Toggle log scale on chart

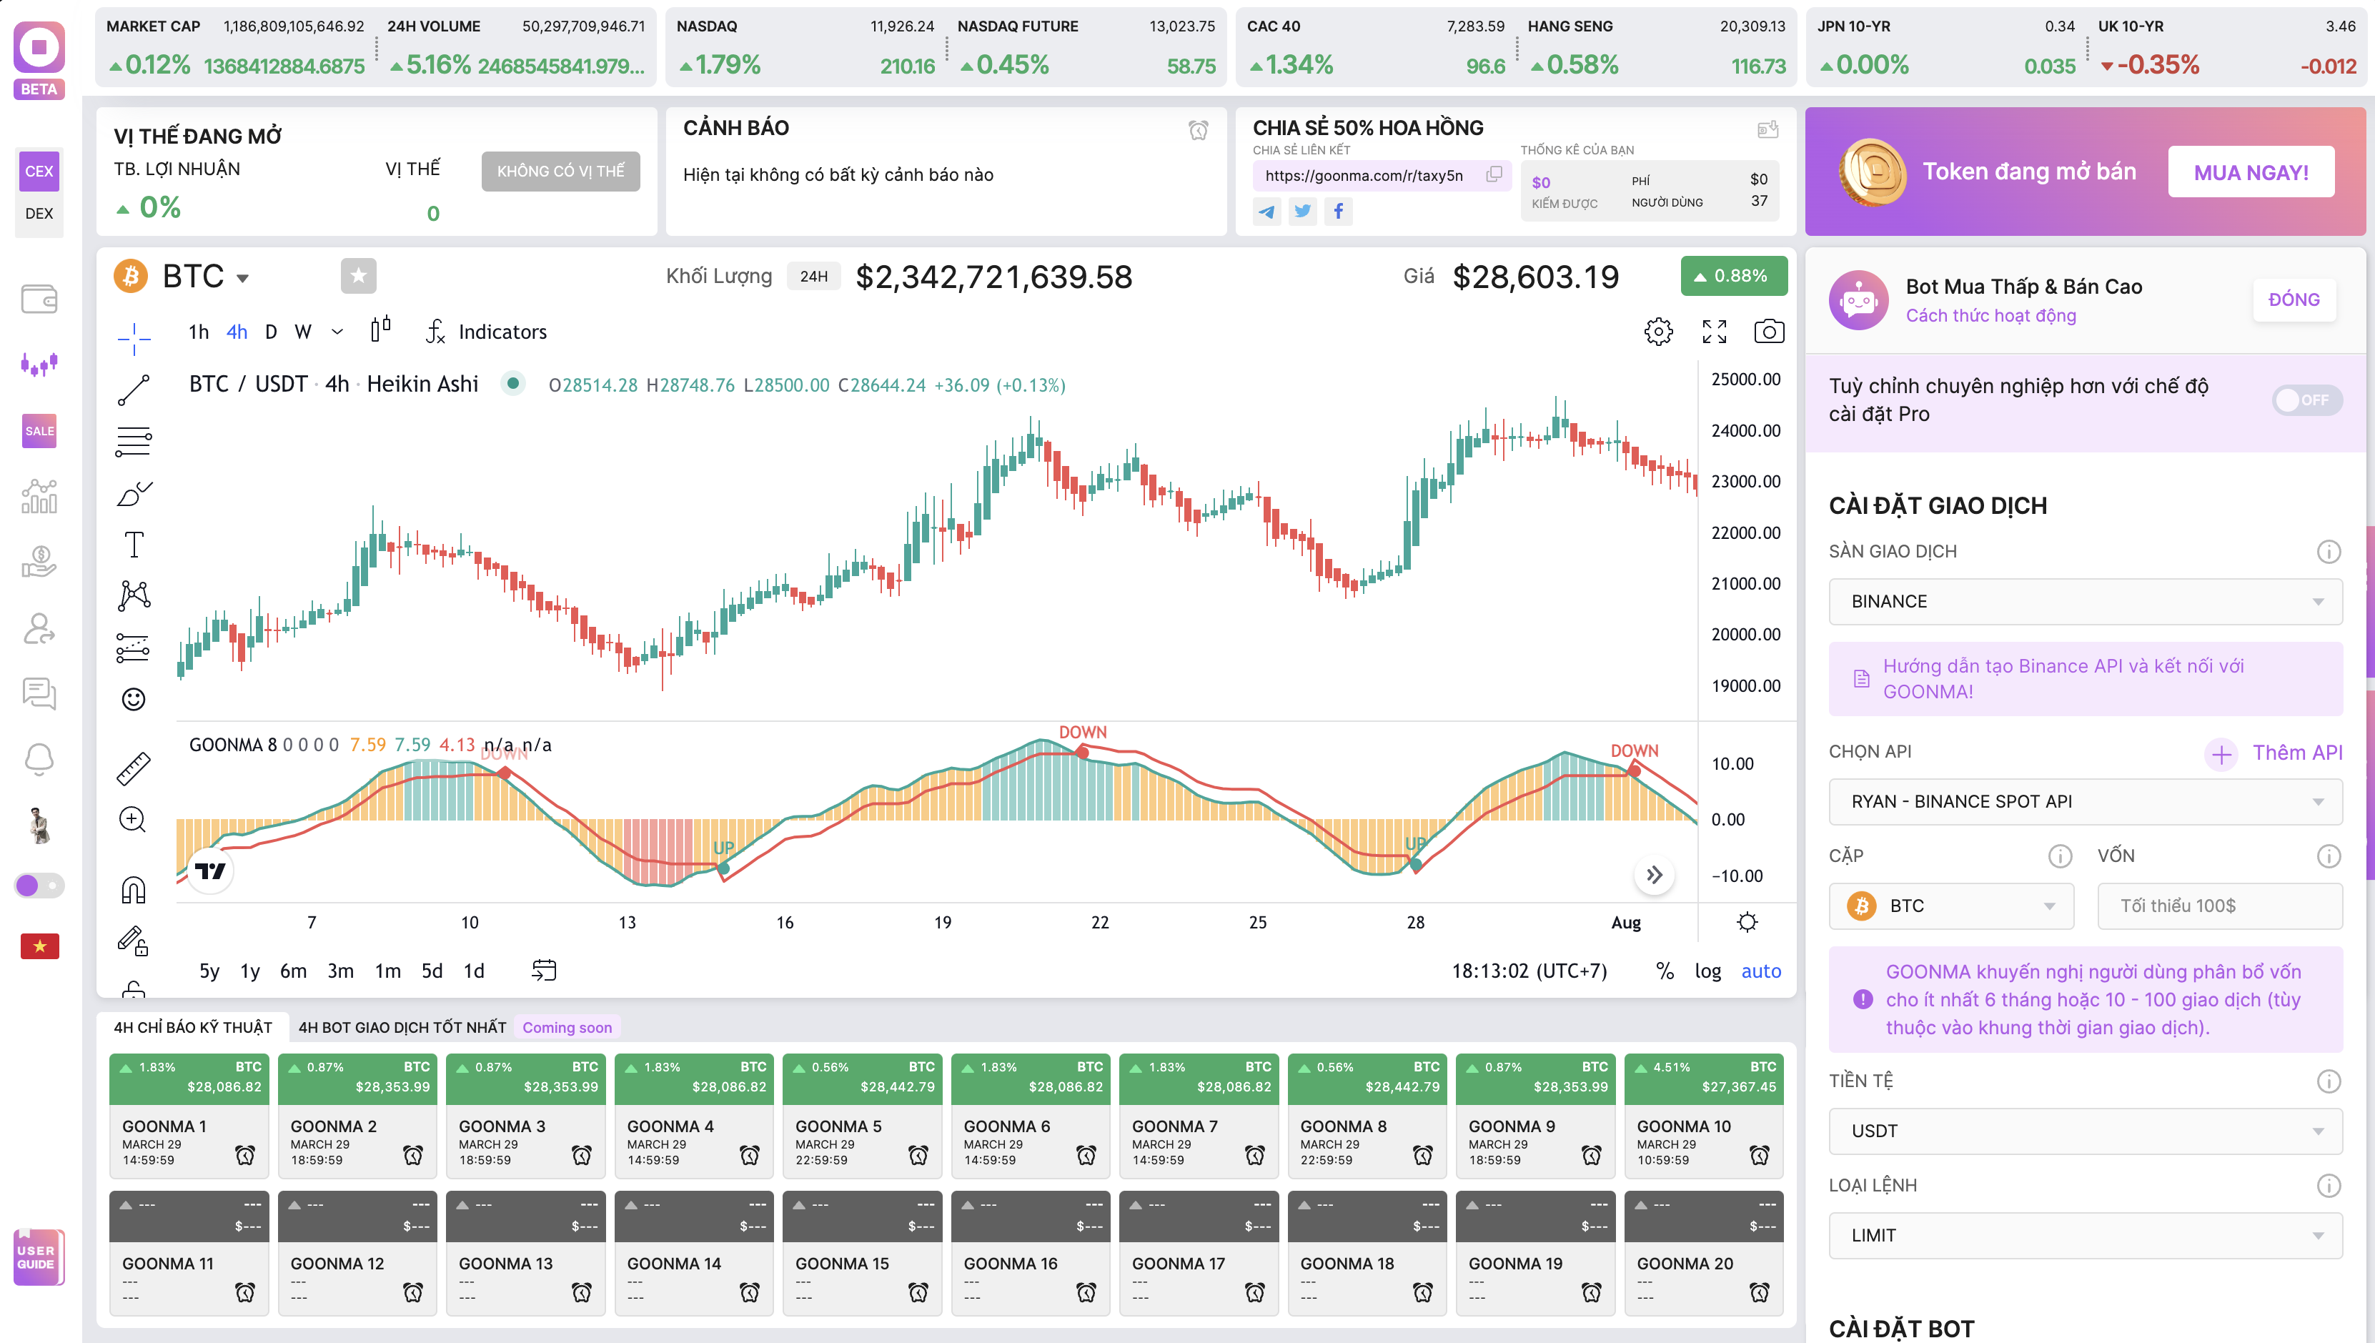(x=1707, y=971)
